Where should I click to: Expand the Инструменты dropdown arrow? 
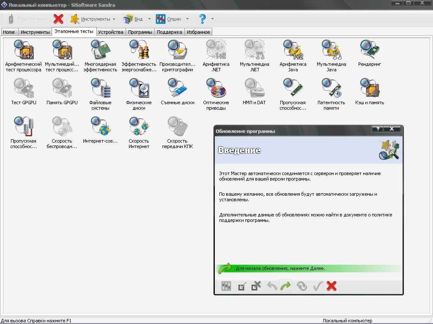(x=114, y=19)
